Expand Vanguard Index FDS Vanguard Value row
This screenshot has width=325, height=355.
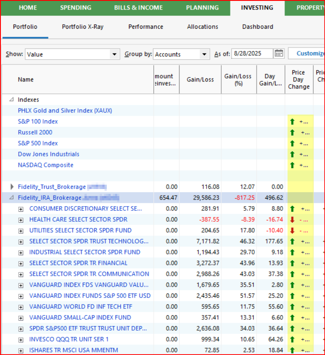[21, 285]
